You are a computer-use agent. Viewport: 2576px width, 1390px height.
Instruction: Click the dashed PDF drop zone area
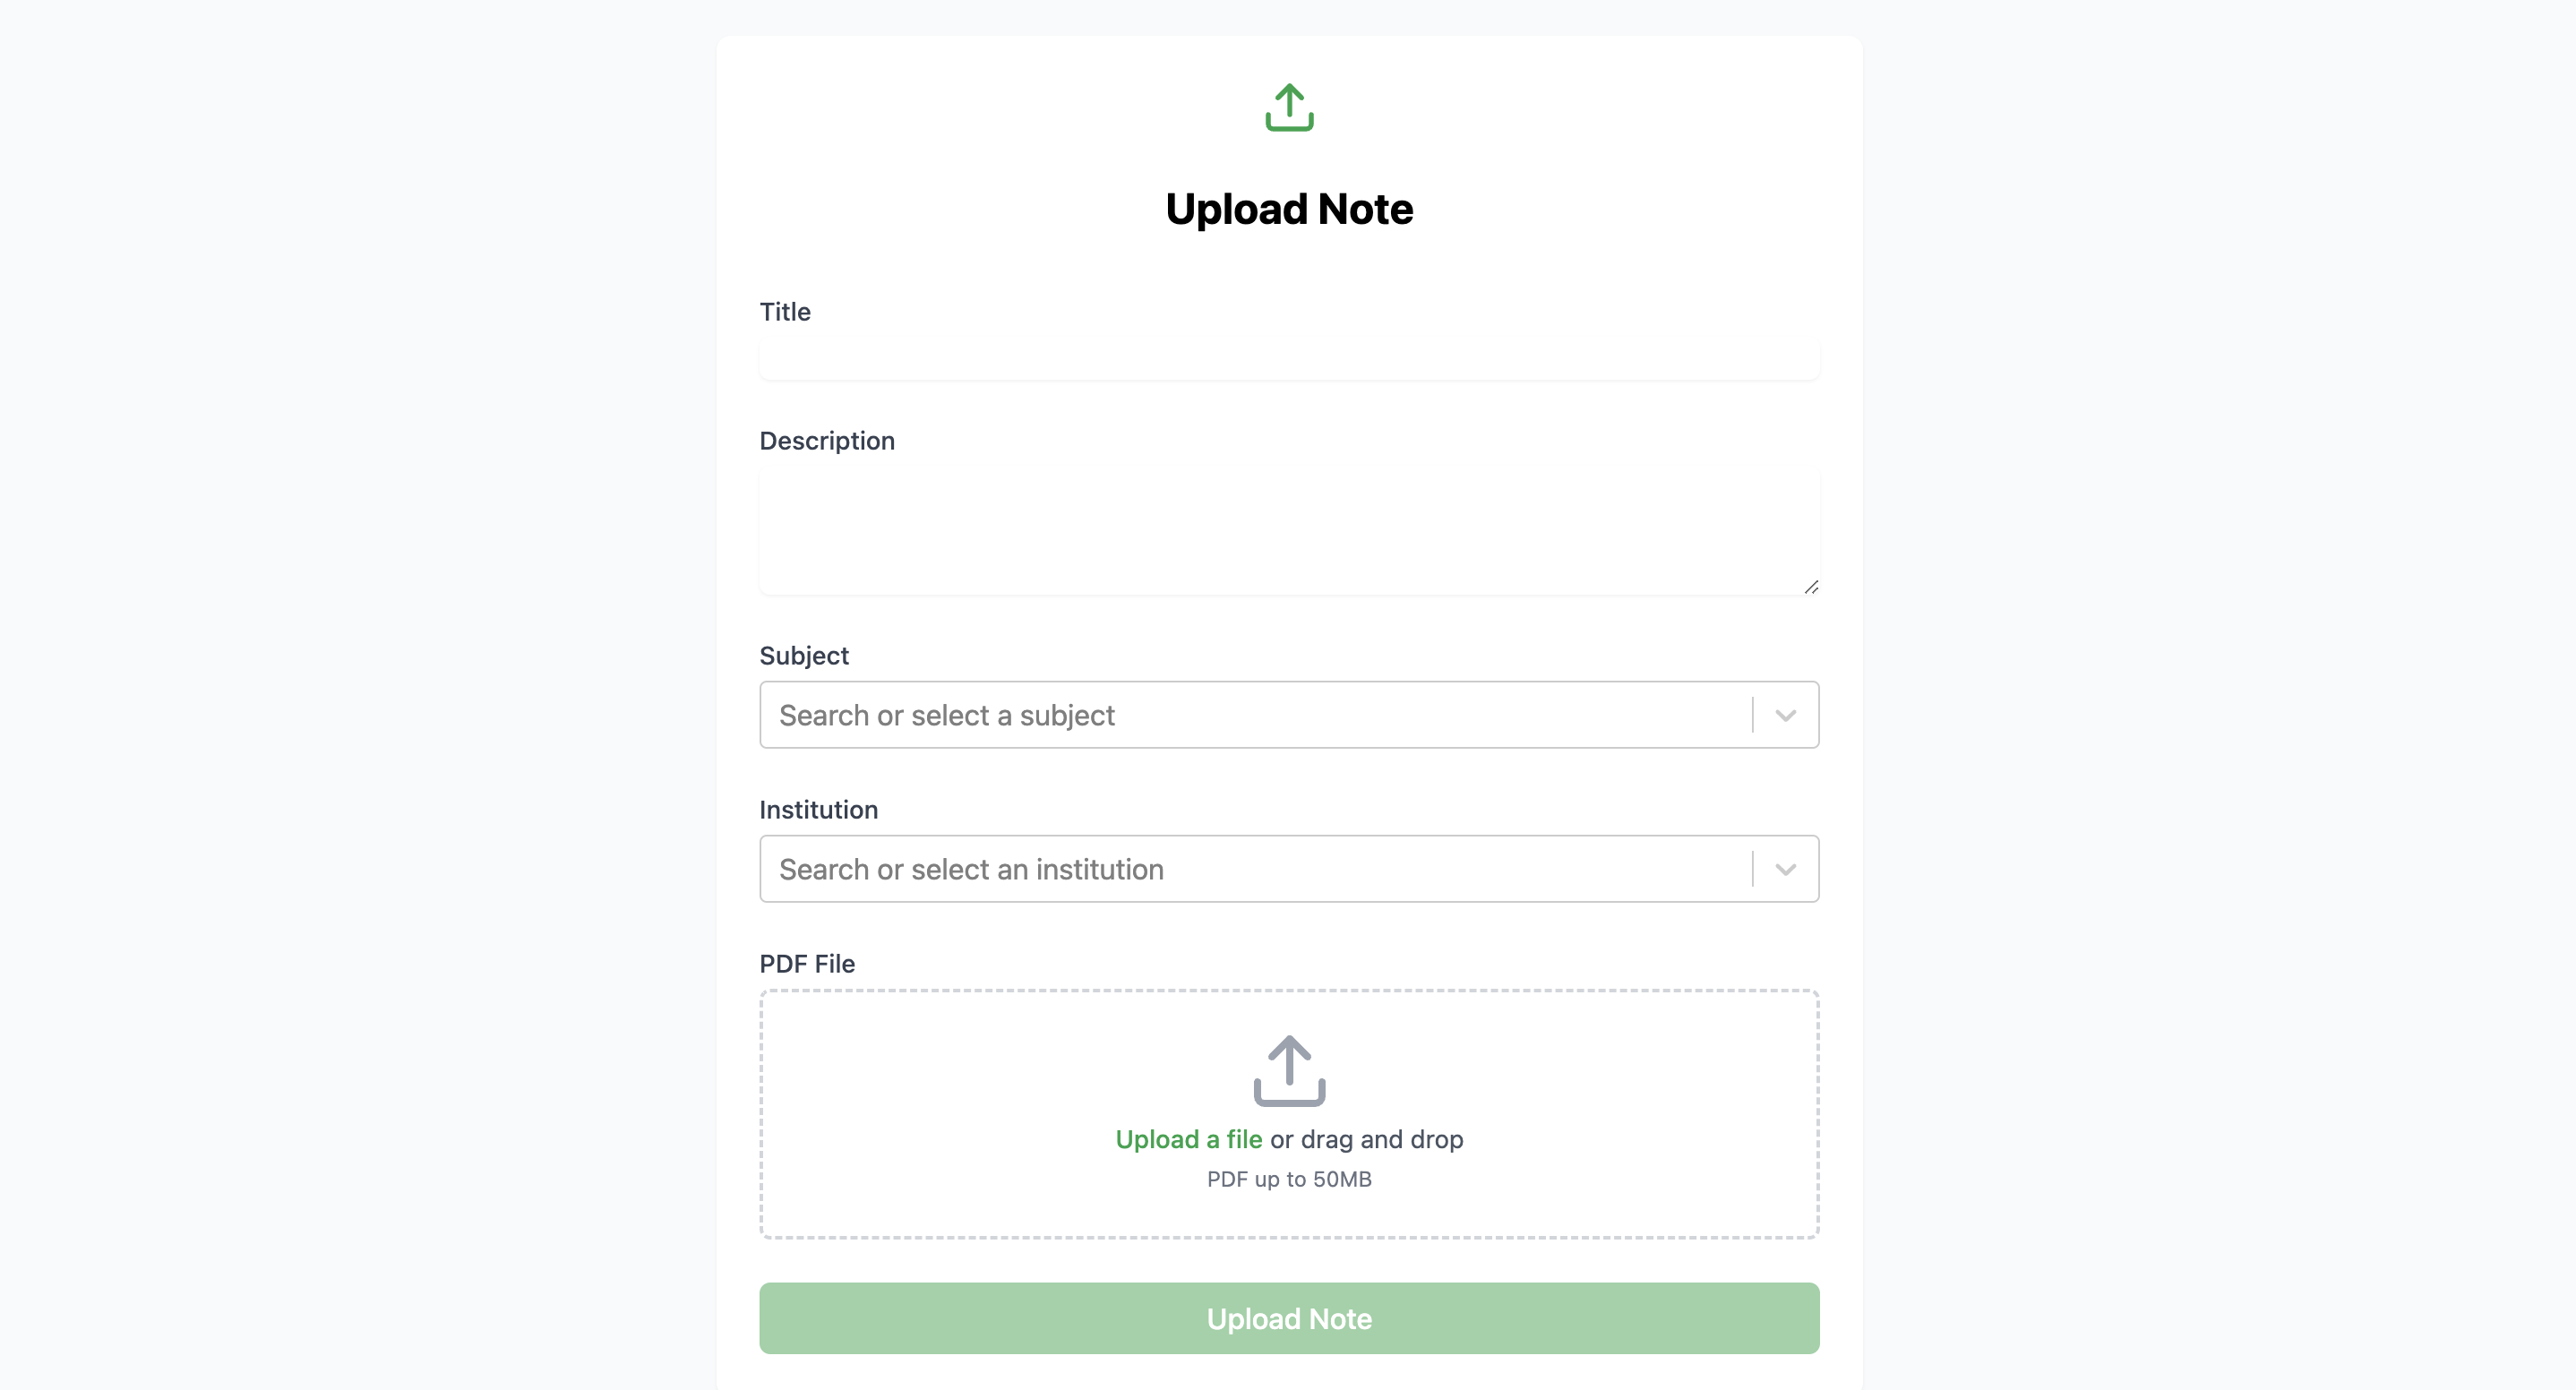coord(1289,1114)
